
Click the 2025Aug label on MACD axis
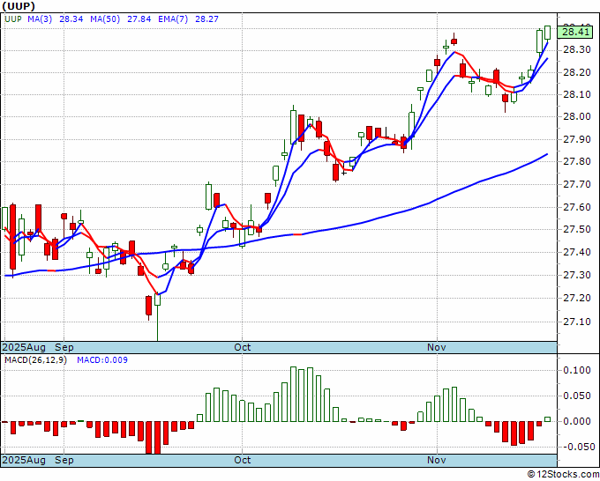pos(24,460)
